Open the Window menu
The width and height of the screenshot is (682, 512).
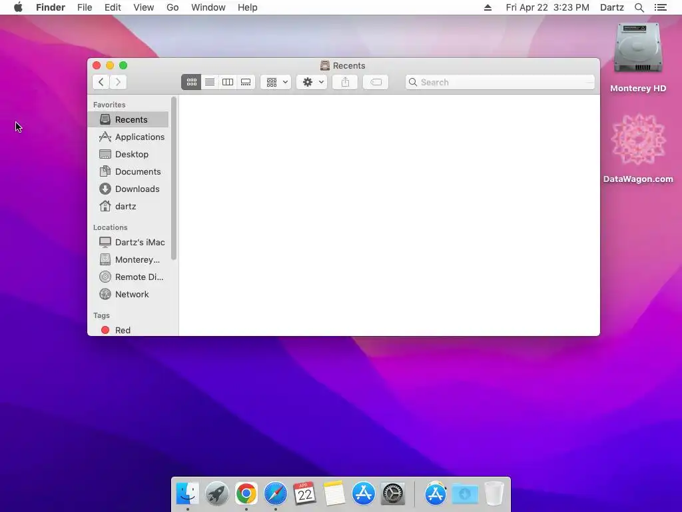click(208, 7)
